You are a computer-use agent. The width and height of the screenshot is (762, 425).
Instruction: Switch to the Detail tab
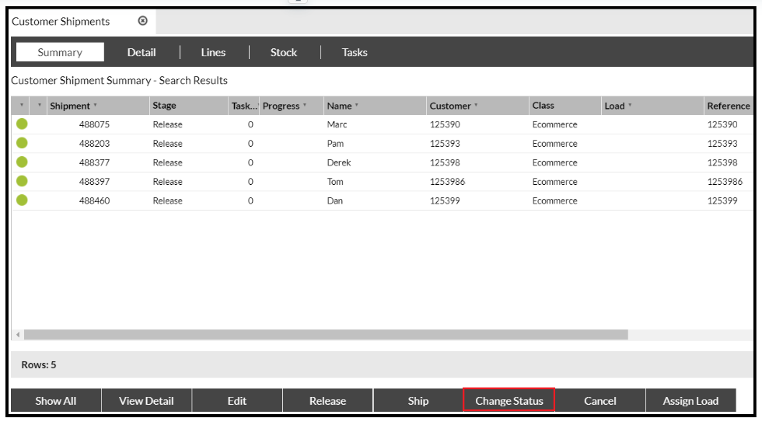(142, 52)
